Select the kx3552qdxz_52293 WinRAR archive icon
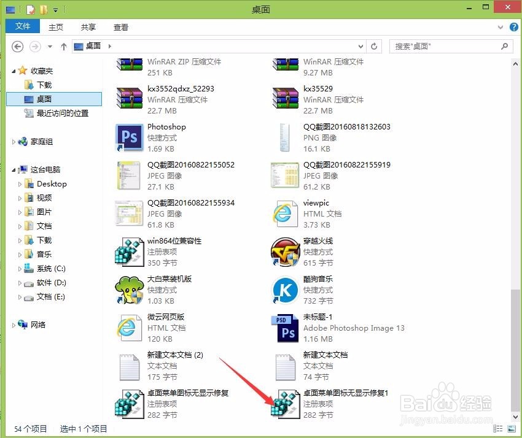522x438 pixels. click(x=129, y=98)
